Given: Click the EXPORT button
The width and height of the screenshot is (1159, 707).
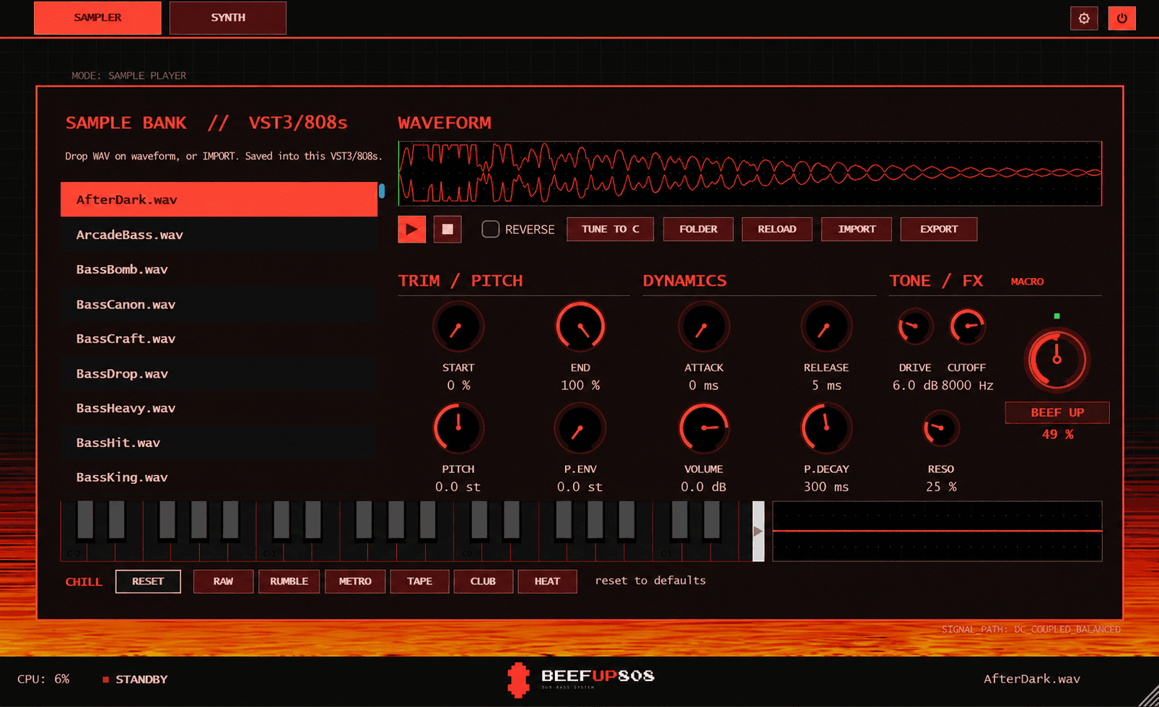Looking at the screenshot, I should 938,229.
